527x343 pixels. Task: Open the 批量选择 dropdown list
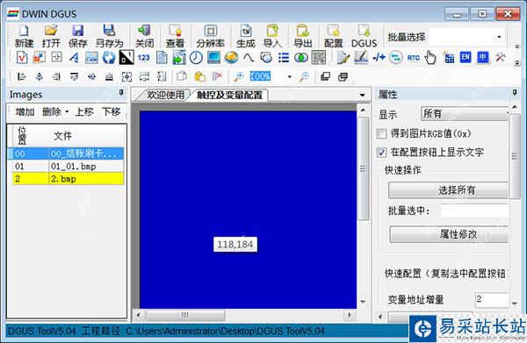tap(499, 37)
